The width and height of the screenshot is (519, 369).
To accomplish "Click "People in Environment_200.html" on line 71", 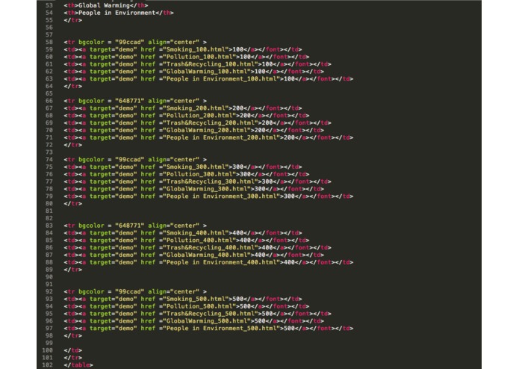I will tap(221, 137).
